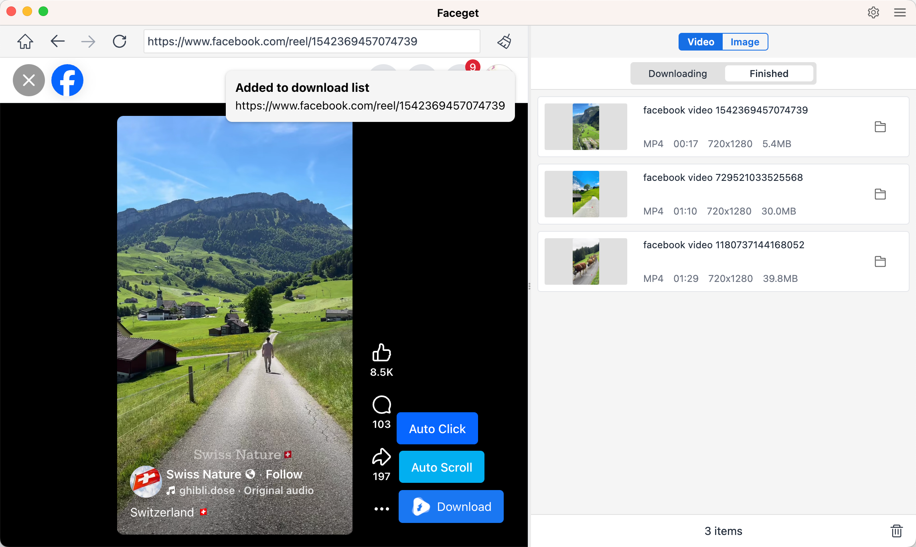Switch to the Downloading tab
916x547 pixels.
tap(677, 73)
